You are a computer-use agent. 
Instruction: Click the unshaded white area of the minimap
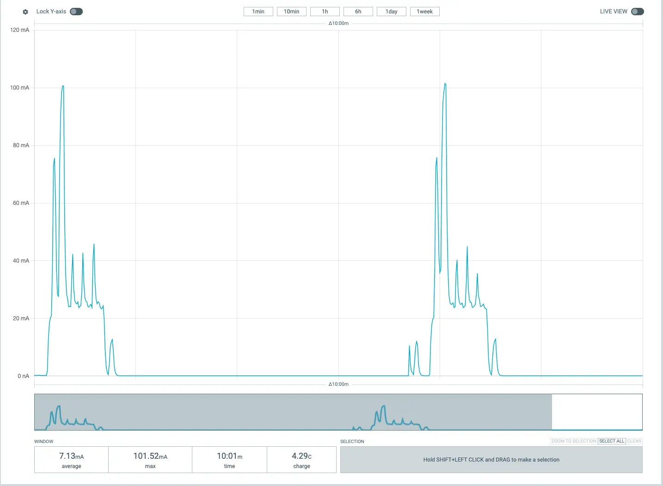(x=596, y=412)
